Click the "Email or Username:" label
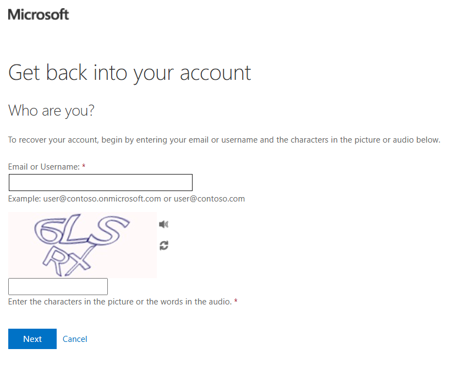The width and height of the screenshot is (466, 381). [43, 166]
